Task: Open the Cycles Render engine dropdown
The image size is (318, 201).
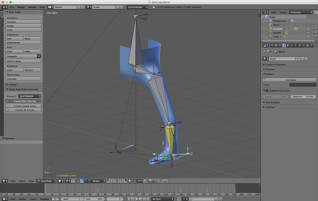Action: coord(137,7)
